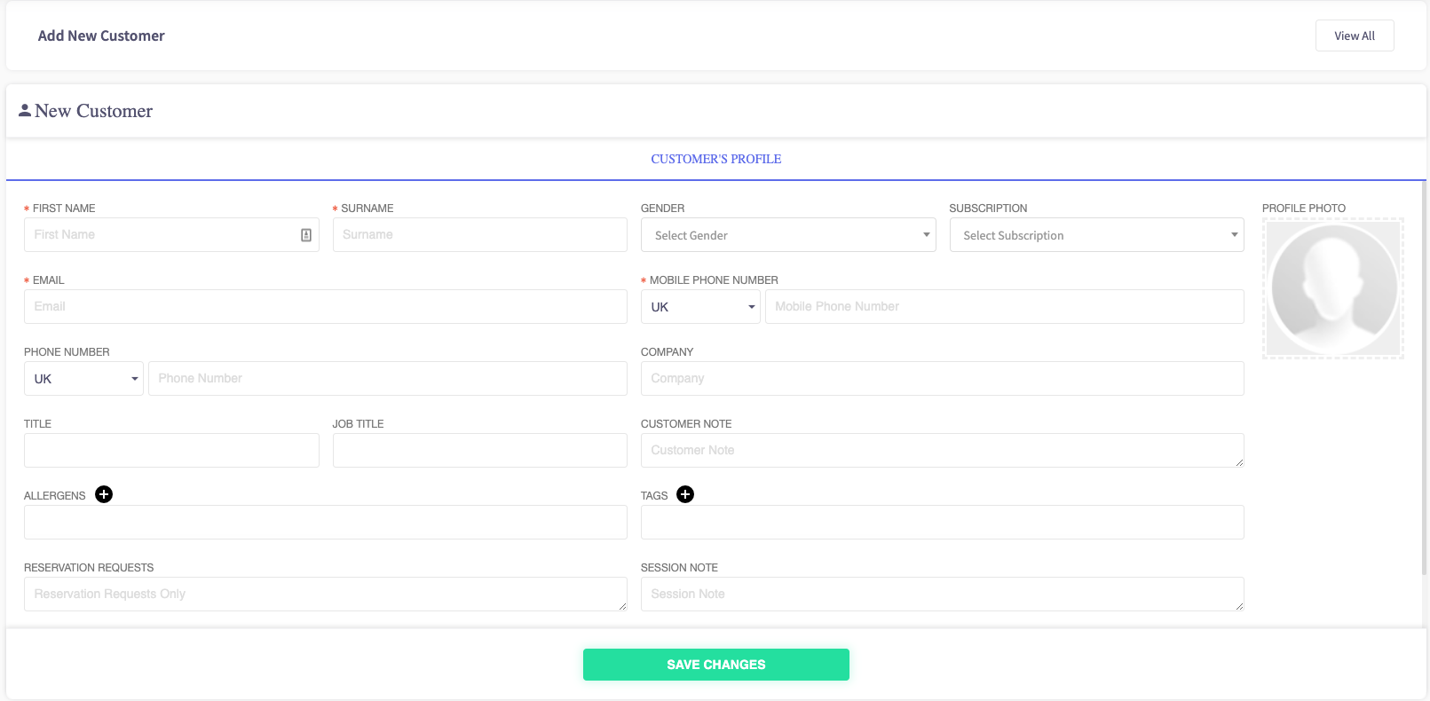
Task: Click the Phone Number text field
Action: (388, 379)
